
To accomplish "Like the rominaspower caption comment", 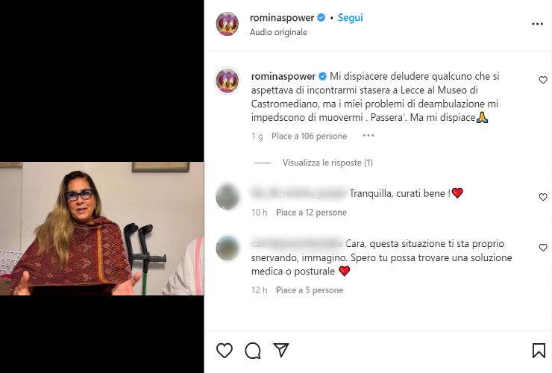I will [x=543, y=80].
